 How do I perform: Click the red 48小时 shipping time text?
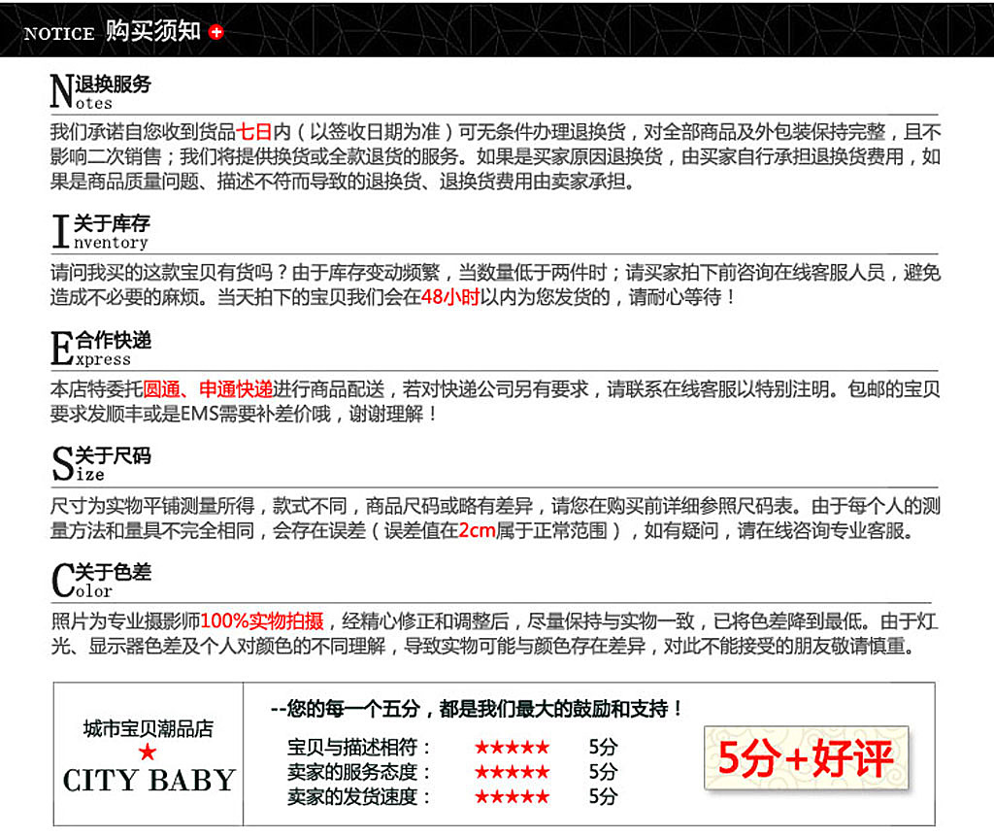(450, 298)
